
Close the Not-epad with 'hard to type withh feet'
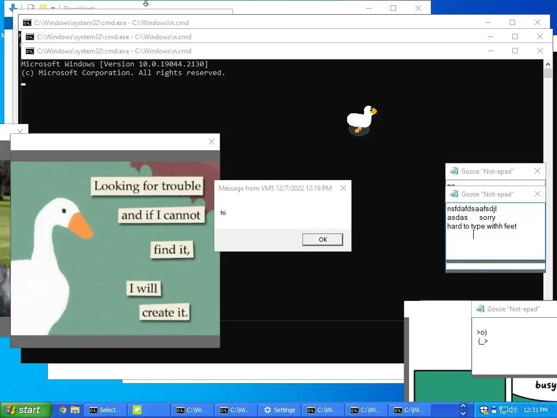(537, 194)
